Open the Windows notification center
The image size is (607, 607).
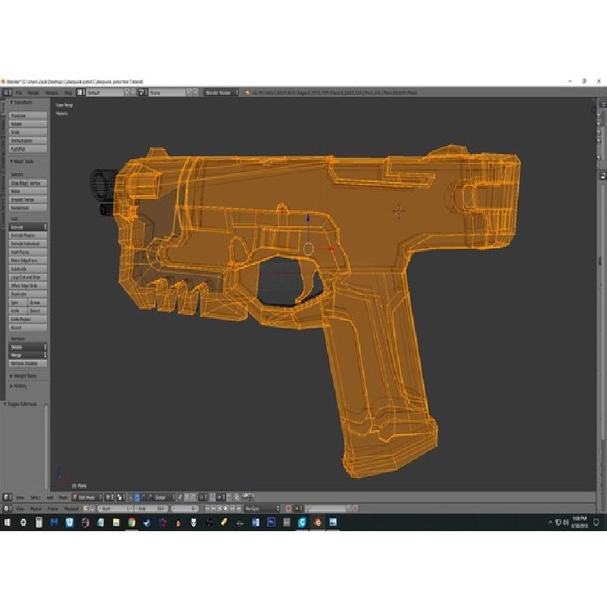596,523
